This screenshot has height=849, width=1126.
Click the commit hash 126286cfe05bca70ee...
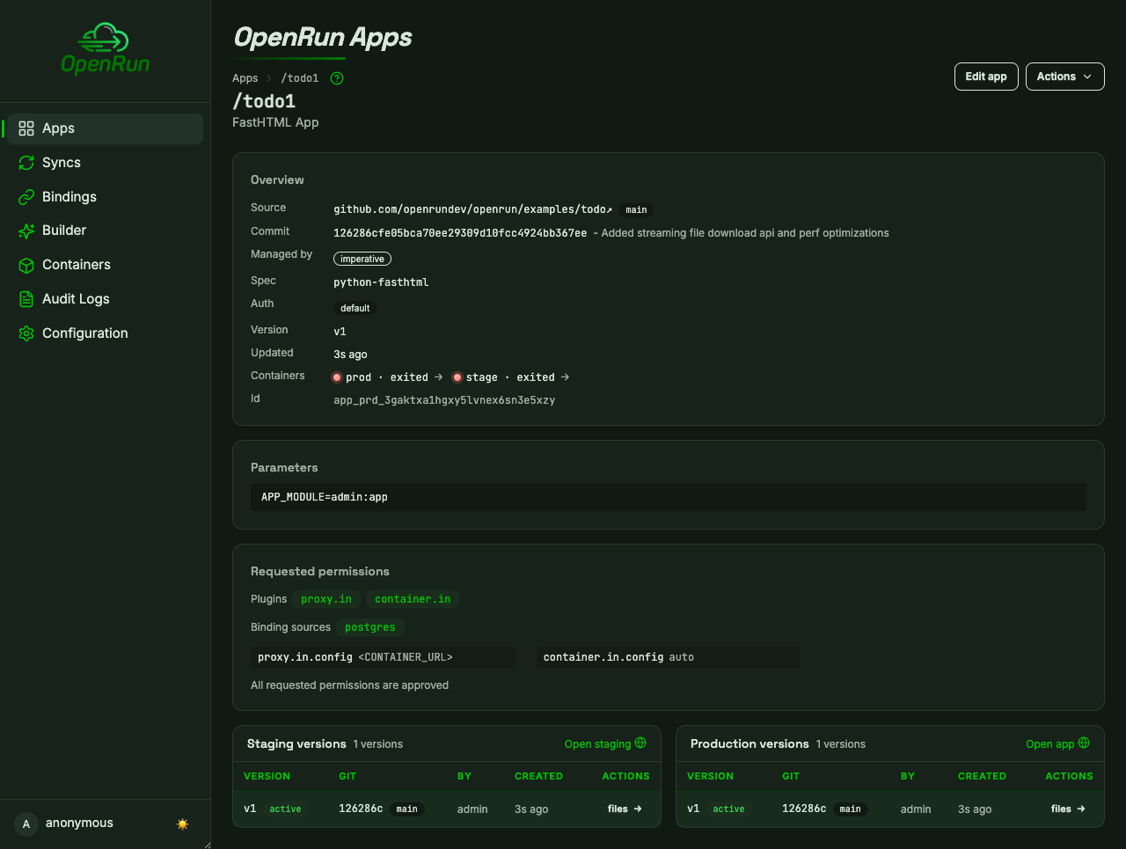pos(460,233)
